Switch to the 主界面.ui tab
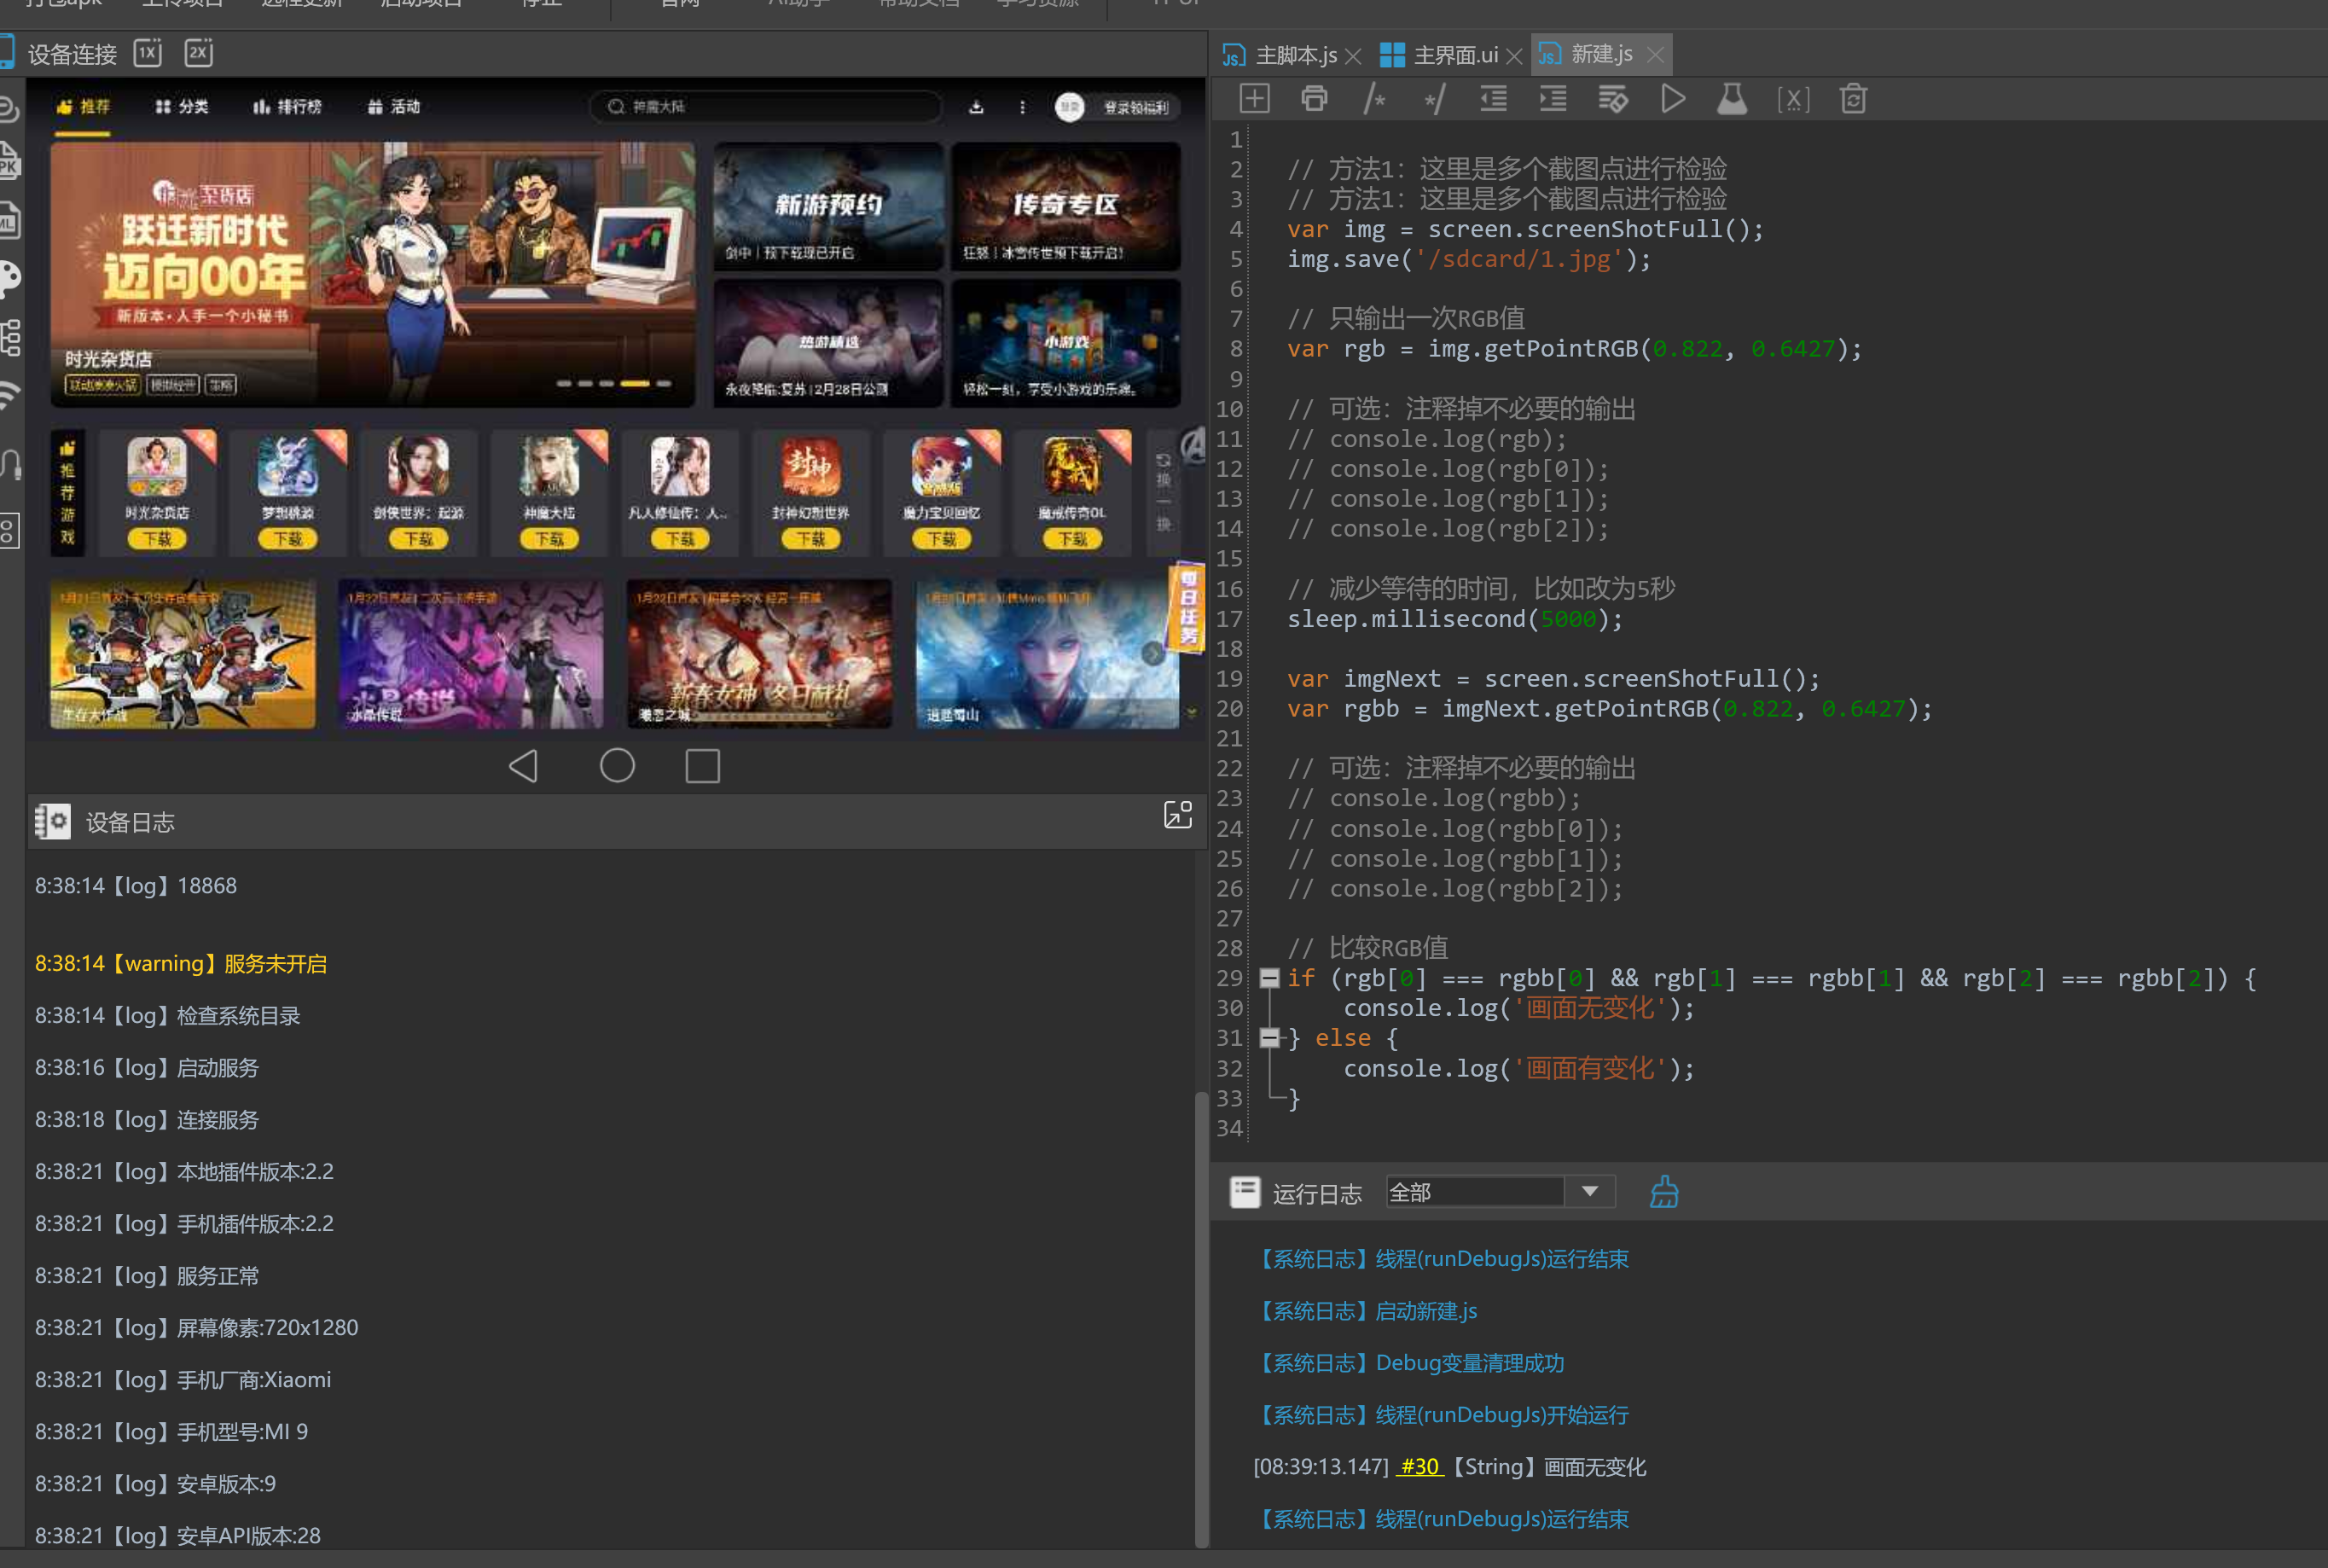The width and height of the screenshot is (2328, 1568). click(x=1439, y=54)
